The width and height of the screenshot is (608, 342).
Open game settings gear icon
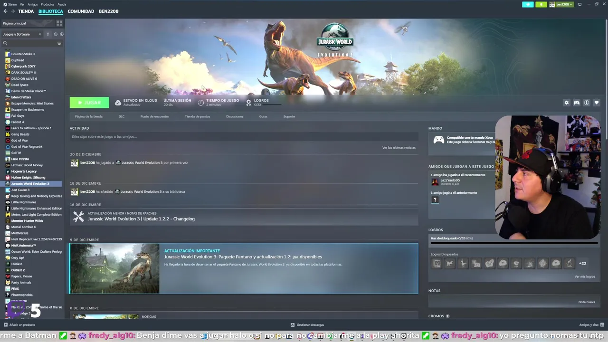(x=566, y=103)
